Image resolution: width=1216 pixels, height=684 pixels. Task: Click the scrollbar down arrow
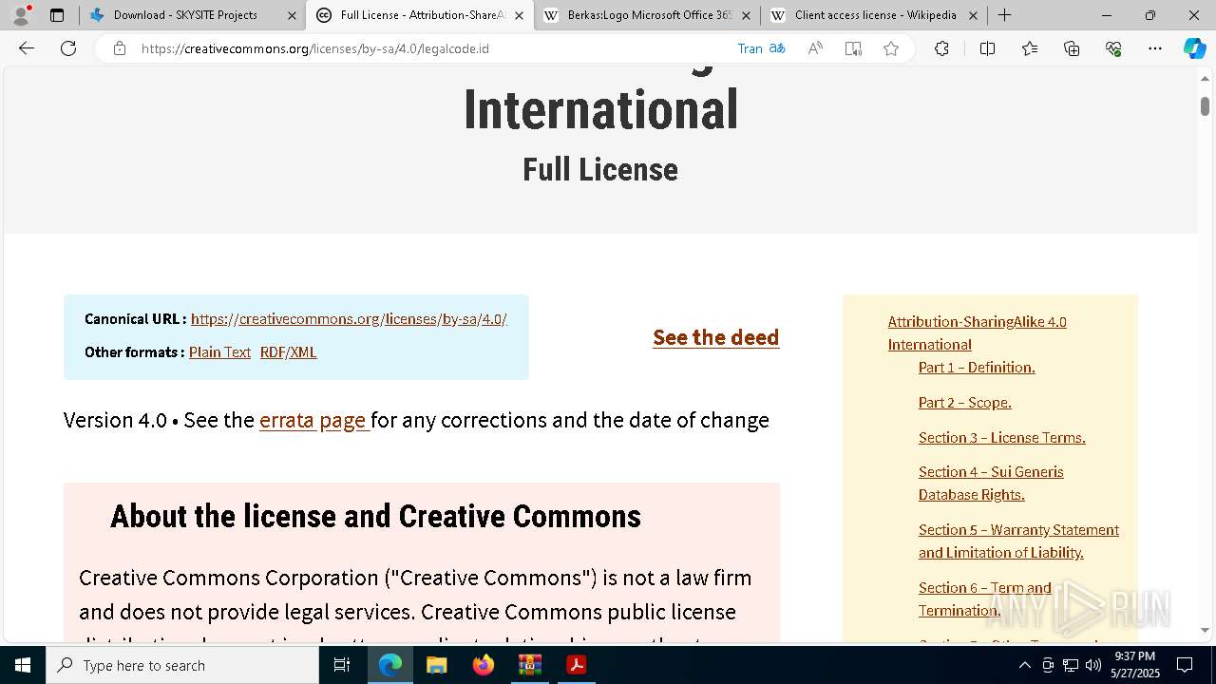[1205, 630]
